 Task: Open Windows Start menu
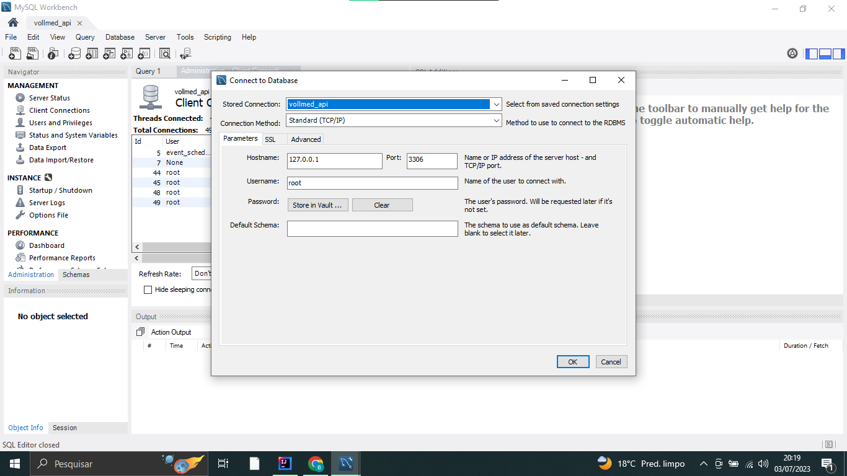point(14,464)
